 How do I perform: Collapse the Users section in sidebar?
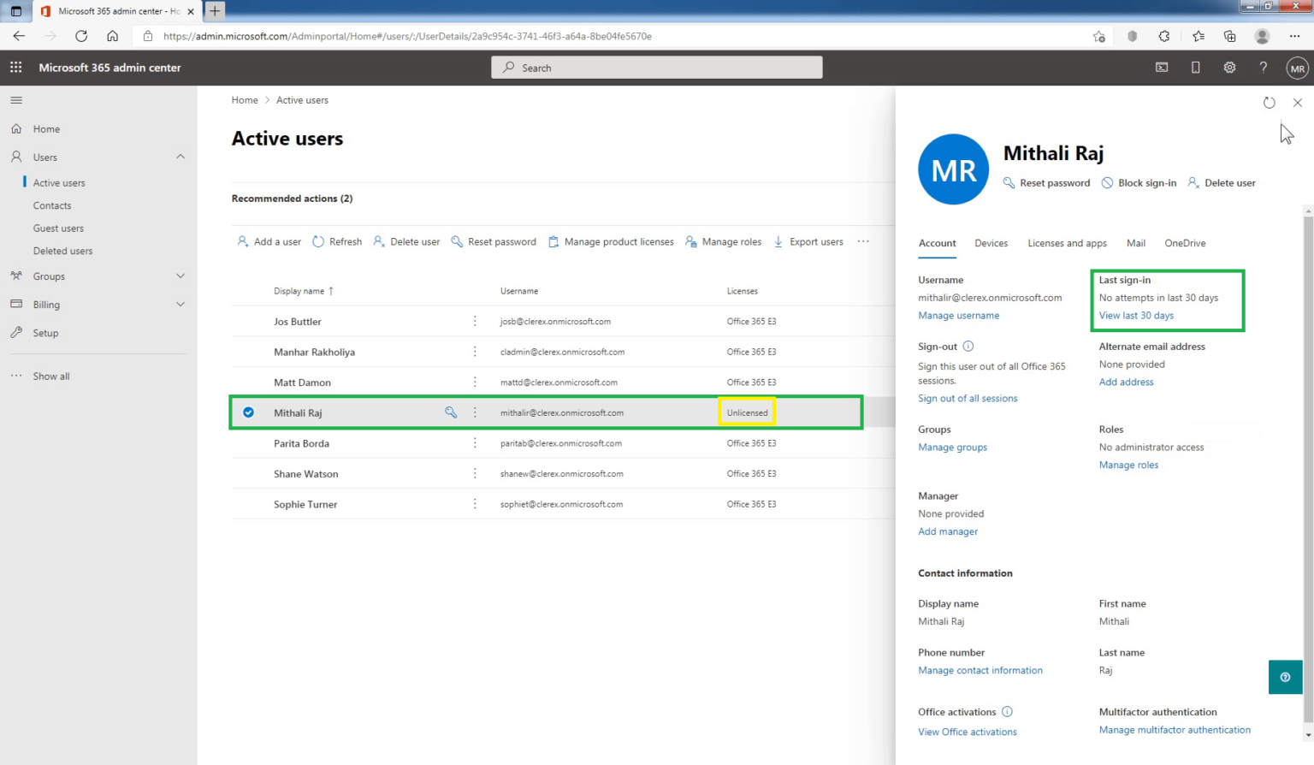180,157
